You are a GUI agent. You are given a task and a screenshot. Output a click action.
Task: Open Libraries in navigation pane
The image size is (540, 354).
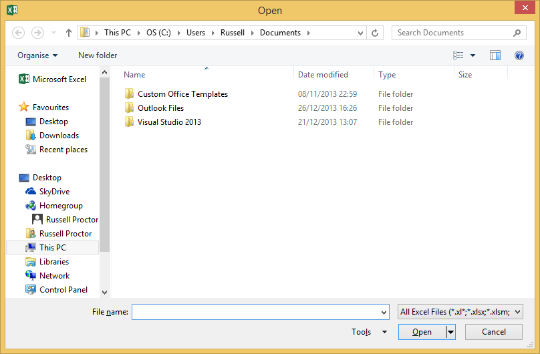[x=47, y=262]
